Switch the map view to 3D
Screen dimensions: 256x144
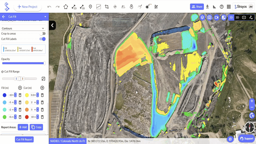[237, 17]
